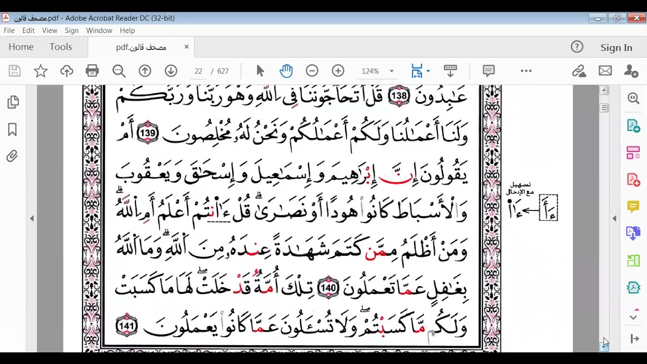Send file by email envelope icon

605,71
